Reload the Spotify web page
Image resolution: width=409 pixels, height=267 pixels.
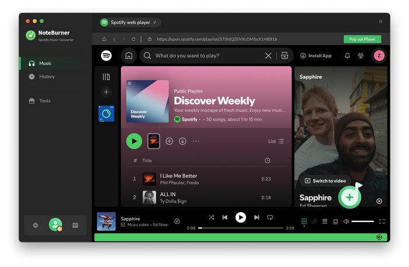(x=134, y=39)
